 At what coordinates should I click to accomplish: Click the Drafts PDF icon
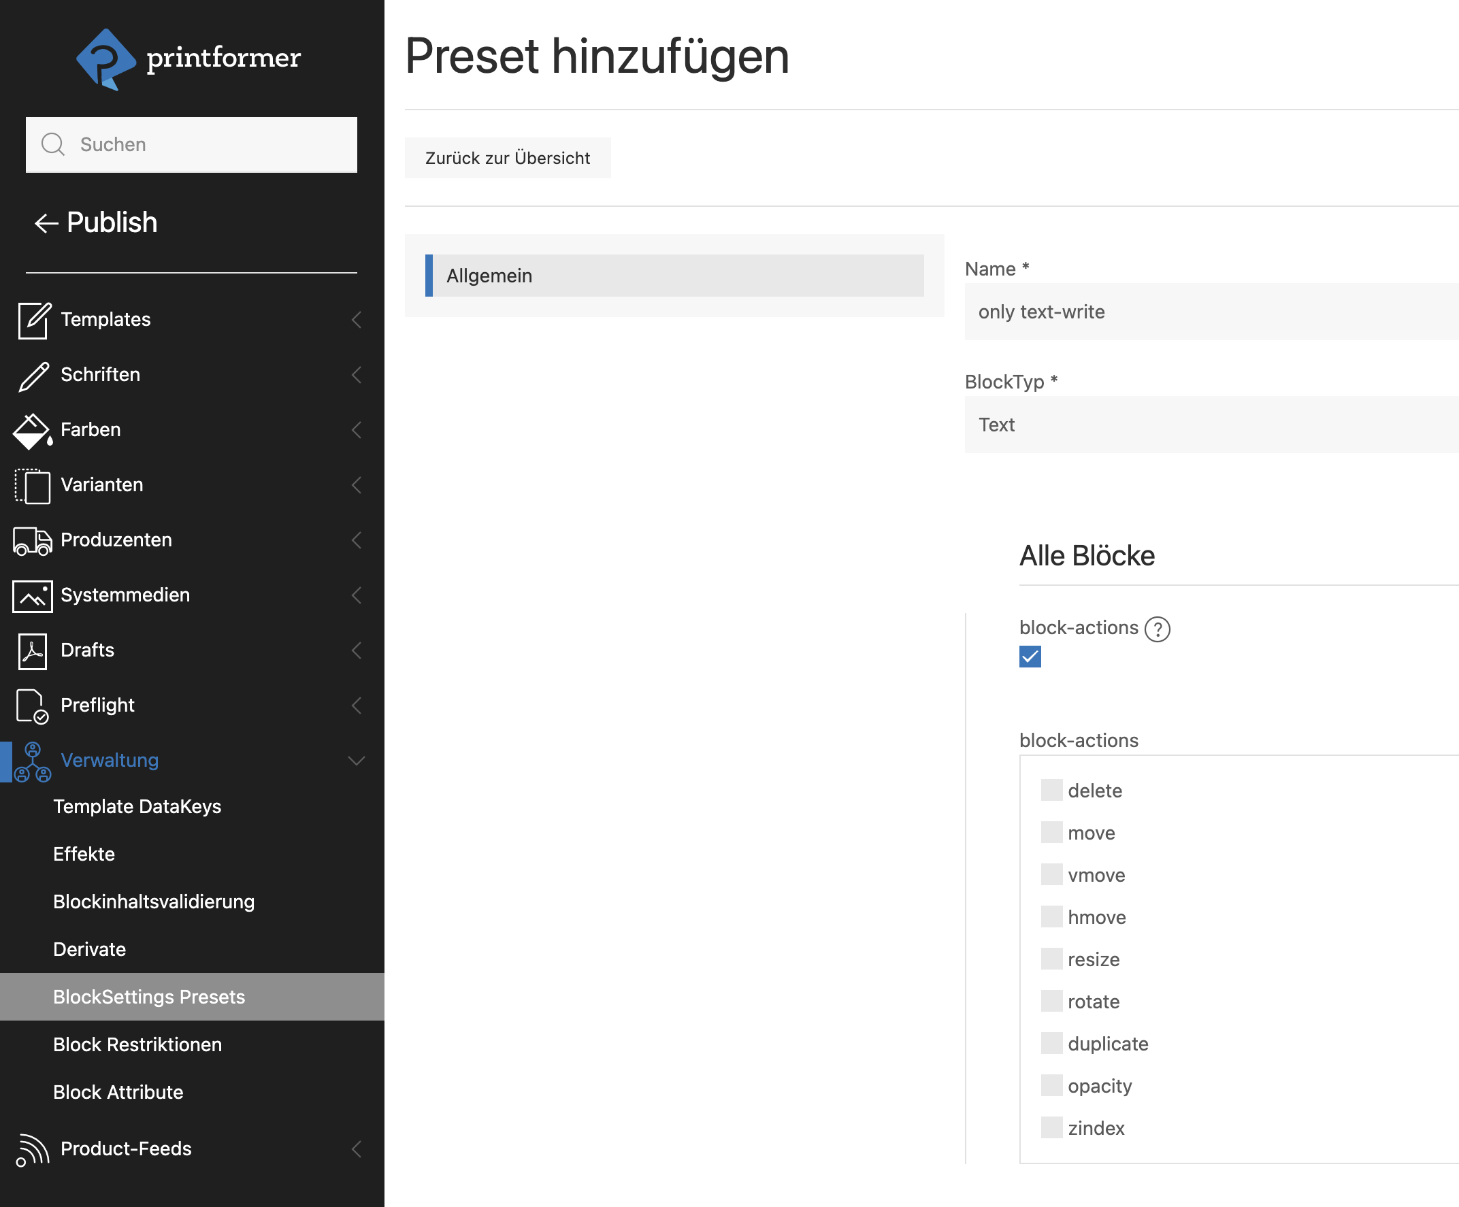(x=32, y=650)
